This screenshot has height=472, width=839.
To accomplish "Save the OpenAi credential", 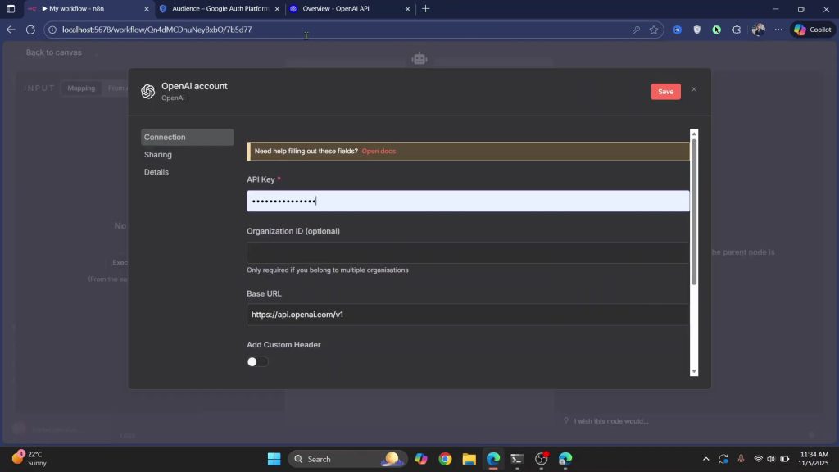I will [665, 92].
